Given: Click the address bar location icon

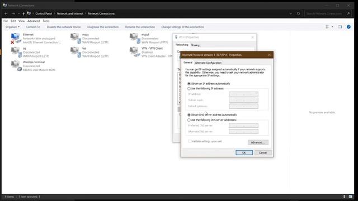Looking at the screenshot, I should pyautogui.click(x=29, y=13).
